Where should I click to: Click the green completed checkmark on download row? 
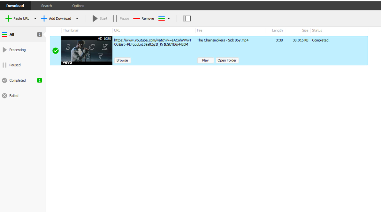pyautogui.click(x=56, y=51)
